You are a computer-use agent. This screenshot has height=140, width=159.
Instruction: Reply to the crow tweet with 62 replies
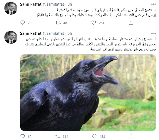[22, 136]
